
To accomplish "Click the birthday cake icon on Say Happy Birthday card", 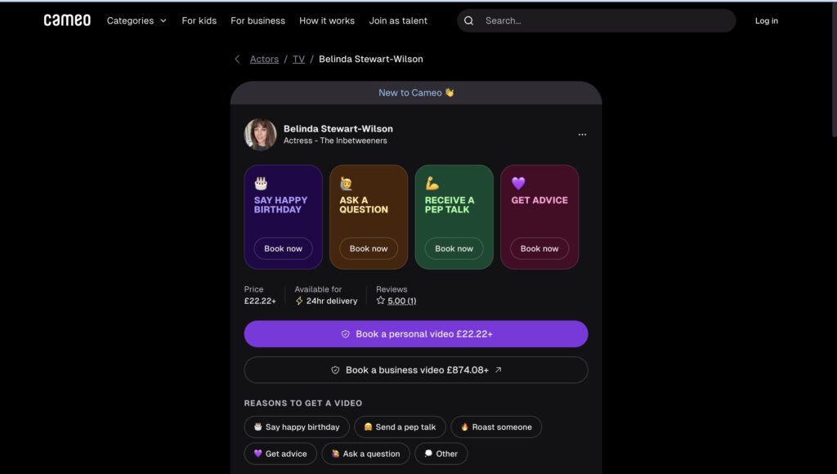I will click(x=261, y=184).
